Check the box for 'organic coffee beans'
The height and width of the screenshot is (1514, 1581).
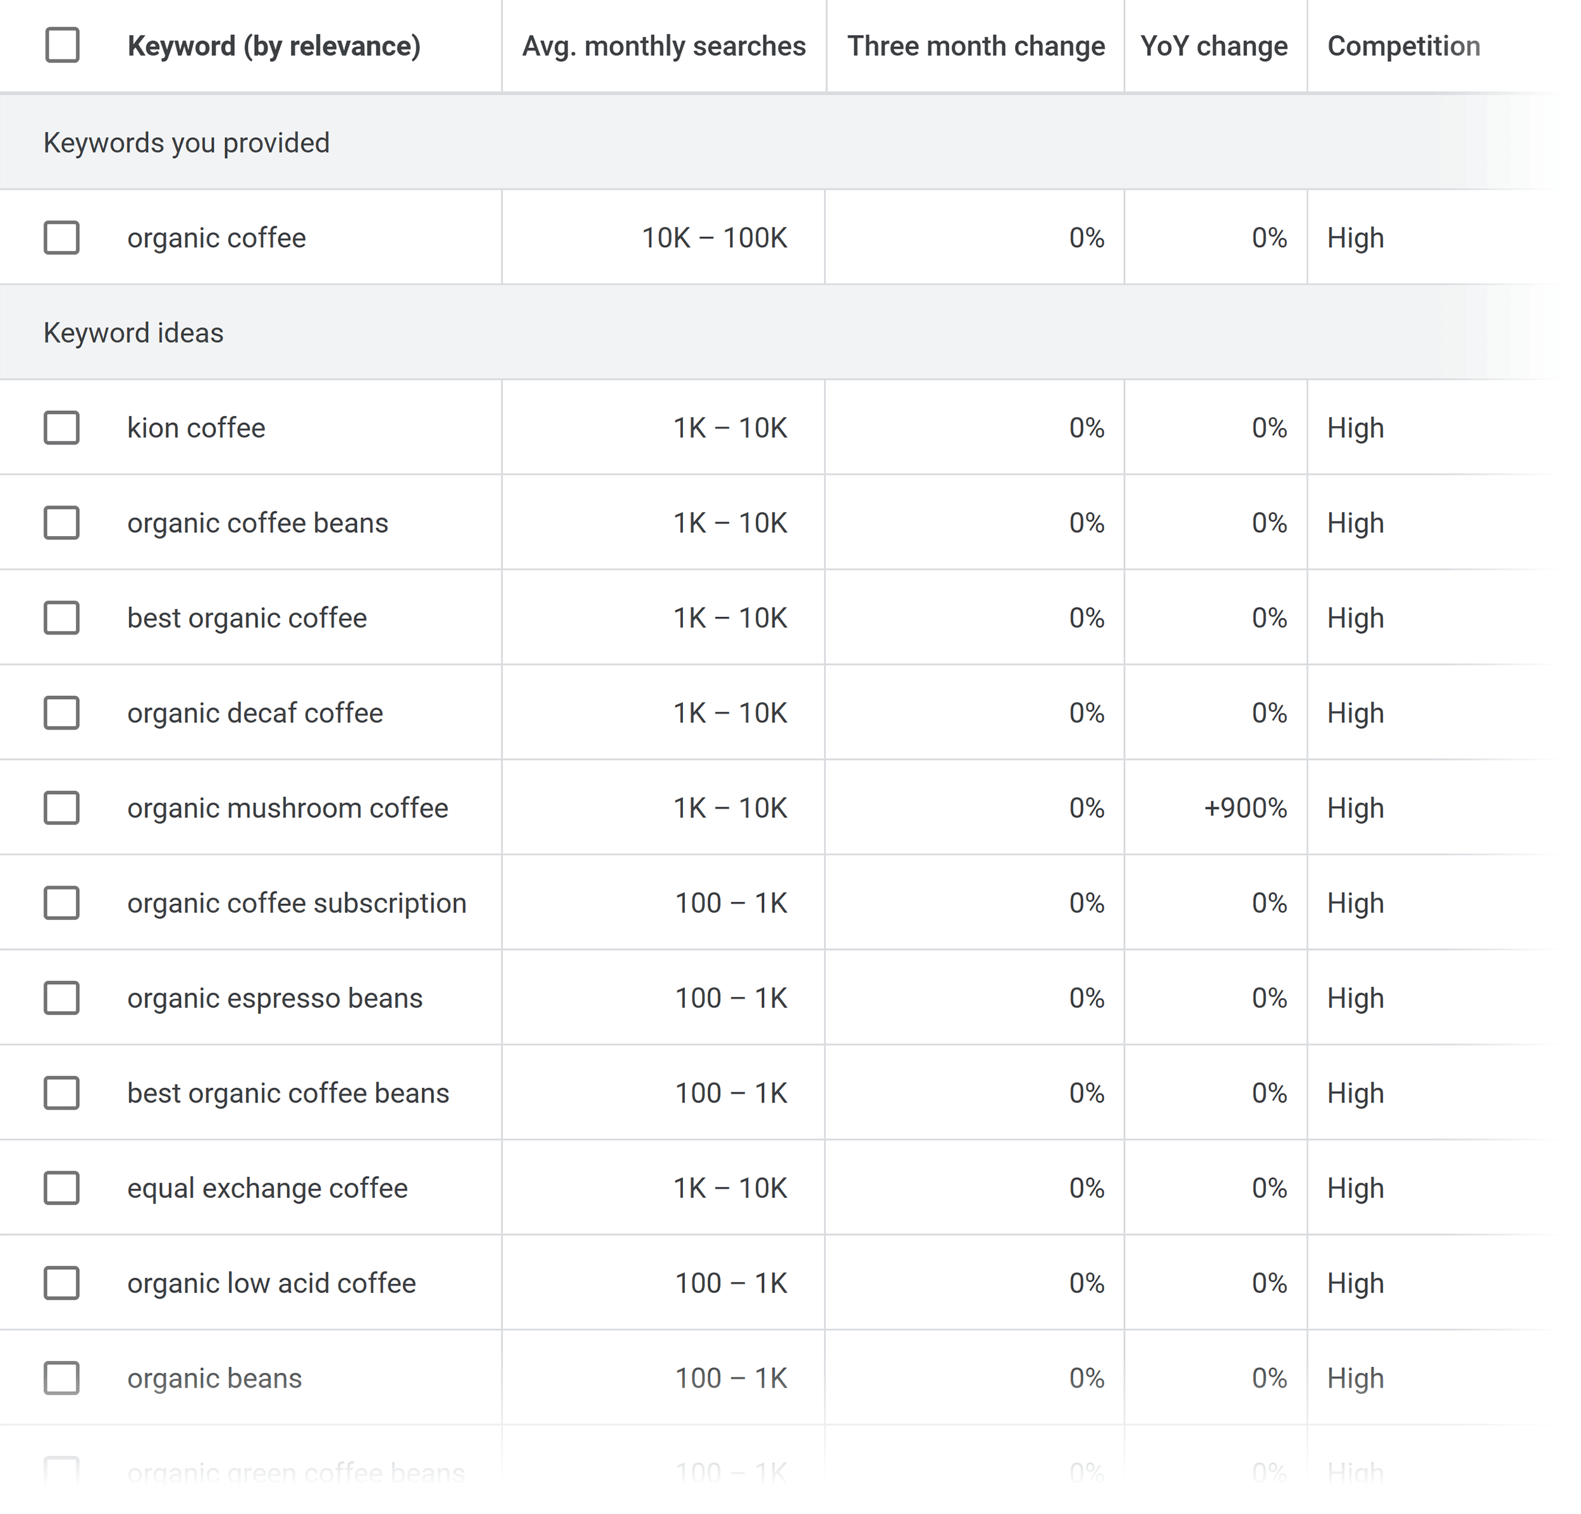(x=61, y=523)
